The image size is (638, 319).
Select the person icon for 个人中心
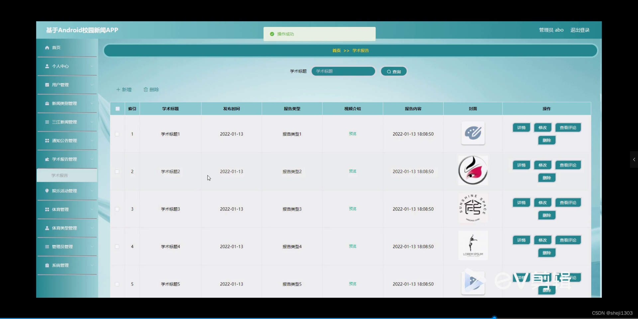pos(47,66)
